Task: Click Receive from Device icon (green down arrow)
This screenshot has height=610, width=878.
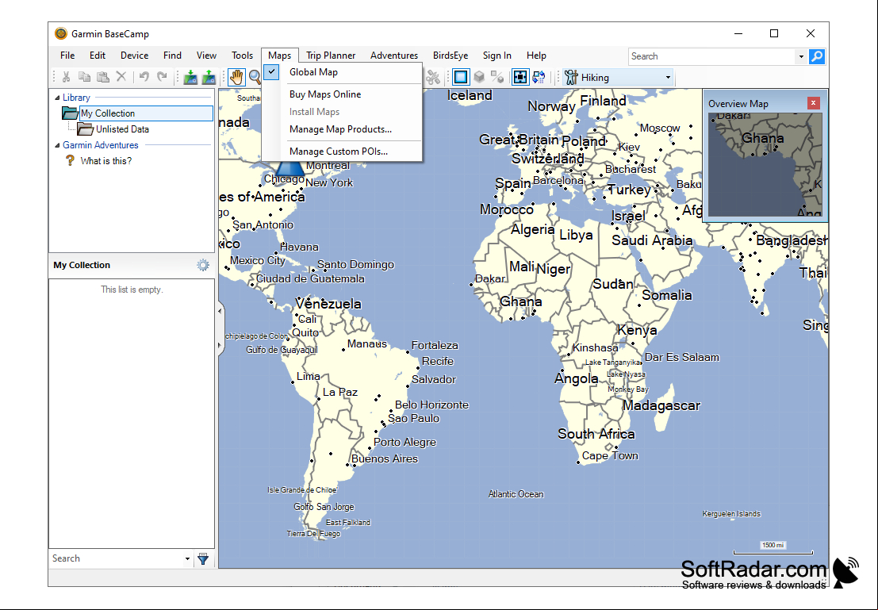Action: 190,77
